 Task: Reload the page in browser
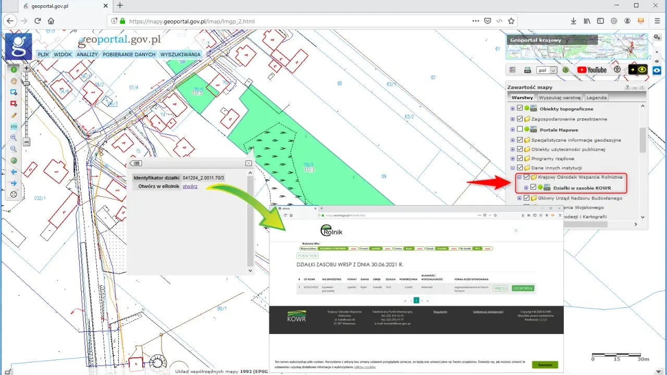click(x=38, y=21)
